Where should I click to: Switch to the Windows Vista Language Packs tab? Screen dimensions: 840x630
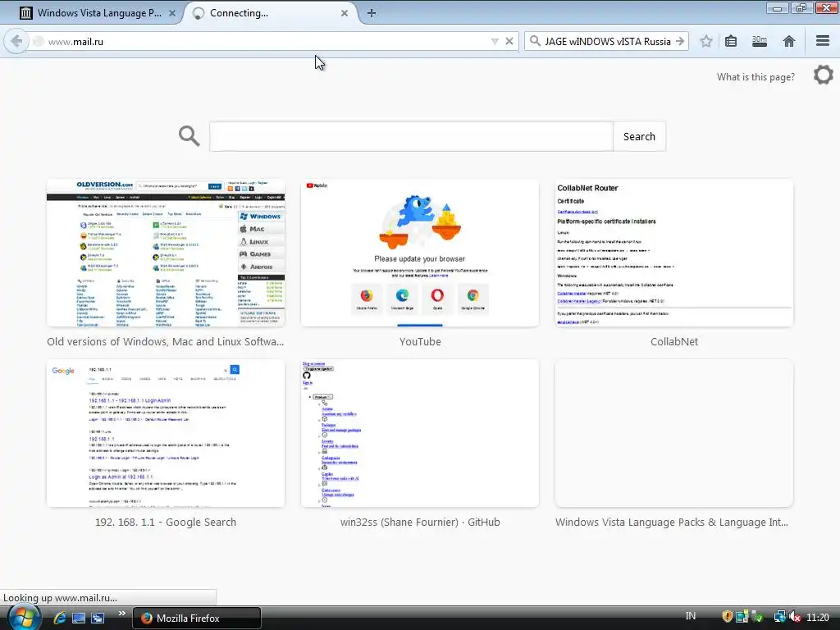click(98, 13)
